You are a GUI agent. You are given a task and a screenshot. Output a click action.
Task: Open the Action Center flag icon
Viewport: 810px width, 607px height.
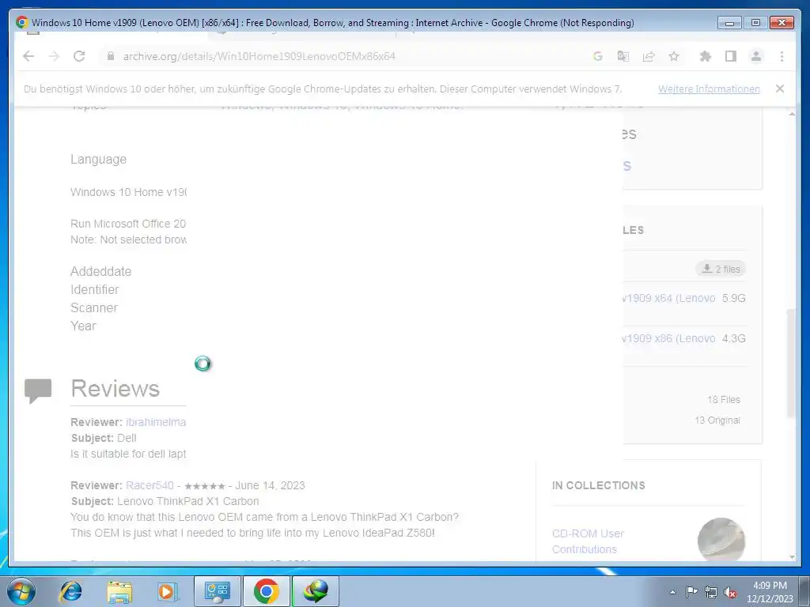(x=691, y=592)
